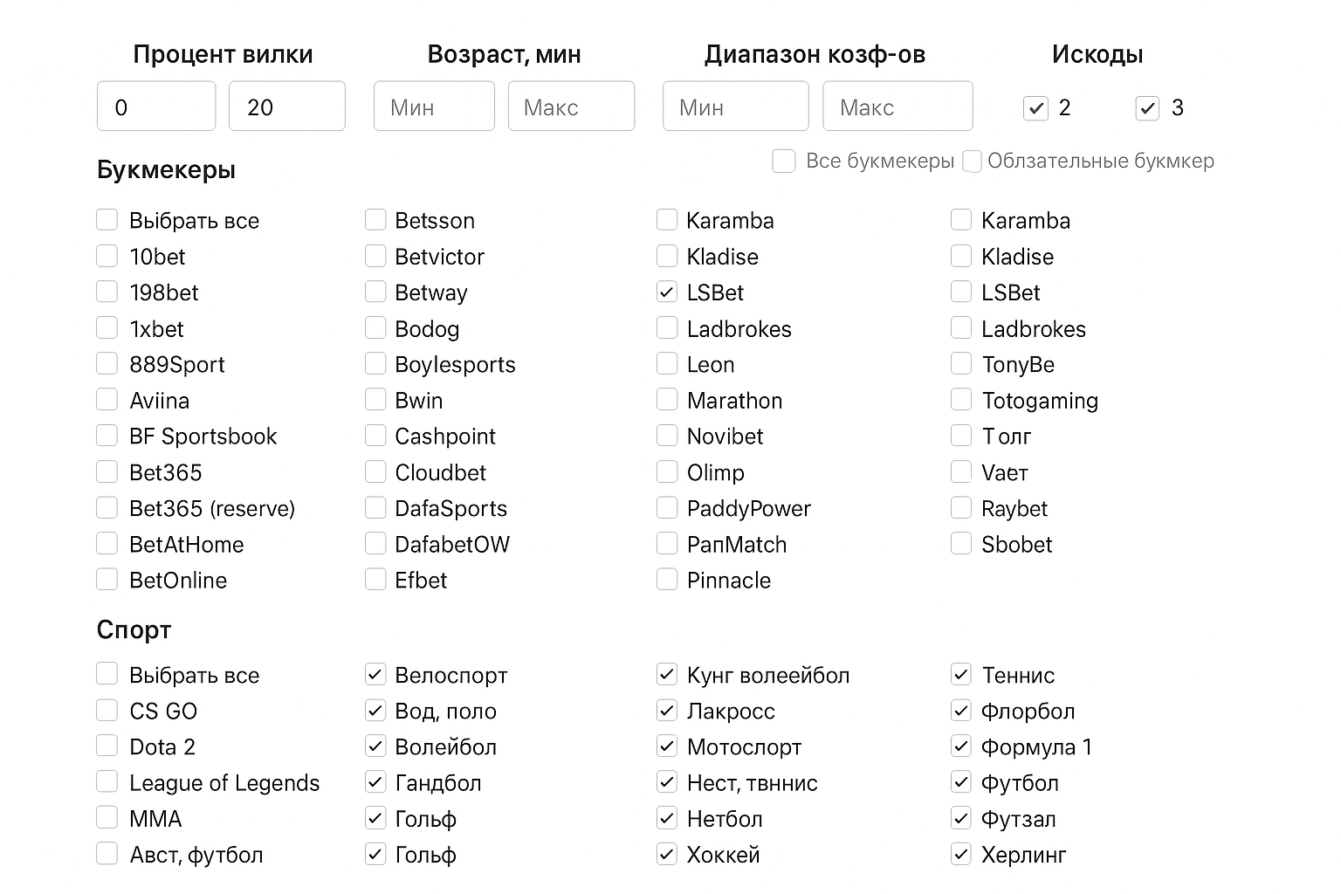This screenshot has height=894, width=1341.
Task: Tick the CS GO checkbox
Action: 107,711
